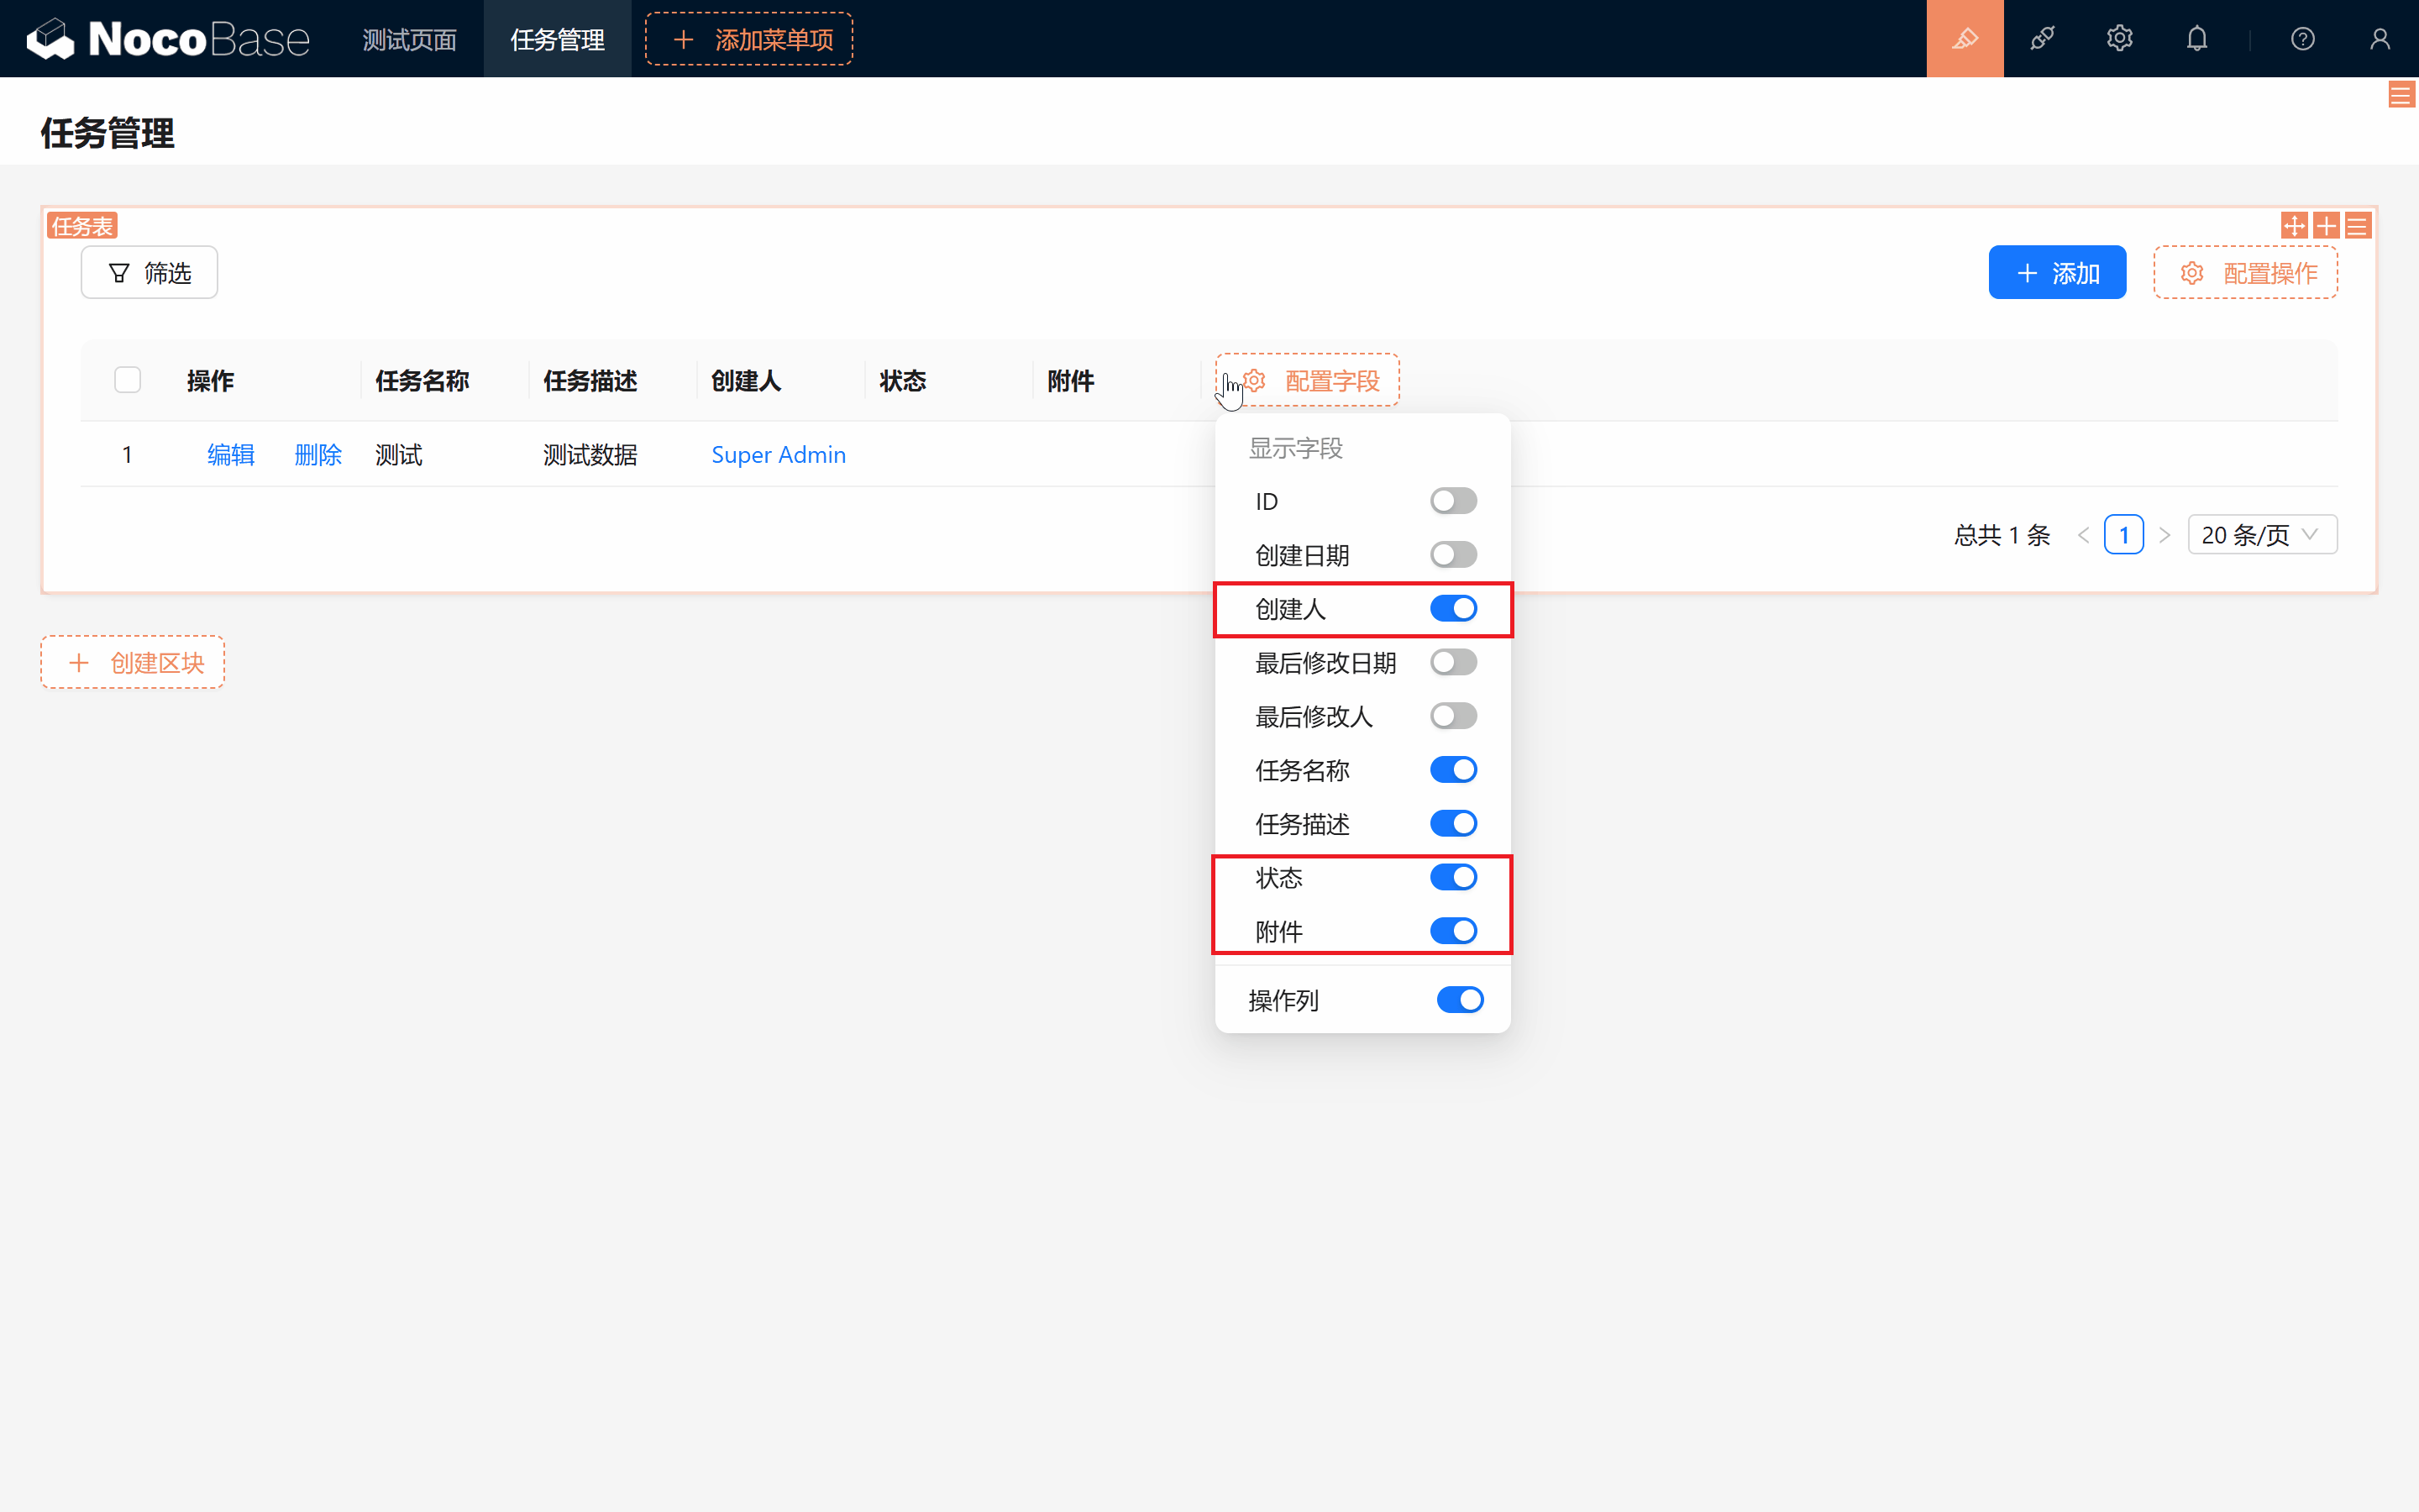Click 测试数据 cell
The width and height of the screenshot is (2419, 1512).
[x=590, y=455]
